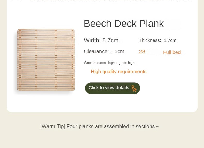Select the orange "Full bed" label

pos(172,52)
